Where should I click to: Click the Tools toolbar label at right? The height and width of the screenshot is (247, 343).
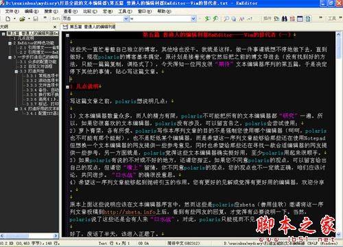tap(332, 18)
